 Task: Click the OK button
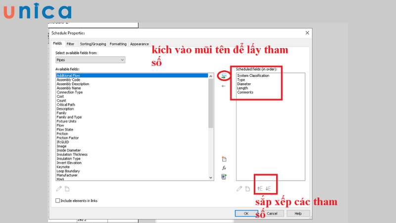pos(246,214)
